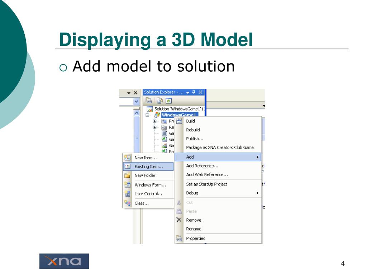Click the New Folder yellow folder icon
Viewport: 367px width, 275px height.
click(127, 175)
